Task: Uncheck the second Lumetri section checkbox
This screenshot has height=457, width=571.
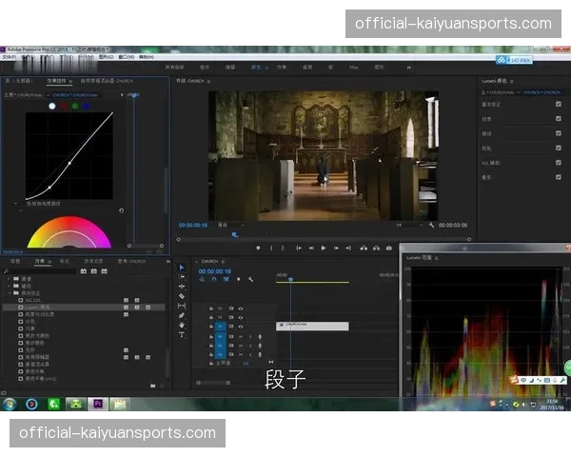Action: pyautogui.click(x=559, y=119)
